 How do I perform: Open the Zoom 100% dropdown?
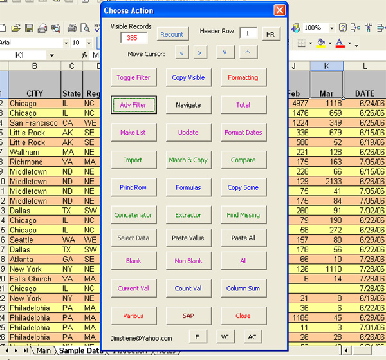pos(331,28)
